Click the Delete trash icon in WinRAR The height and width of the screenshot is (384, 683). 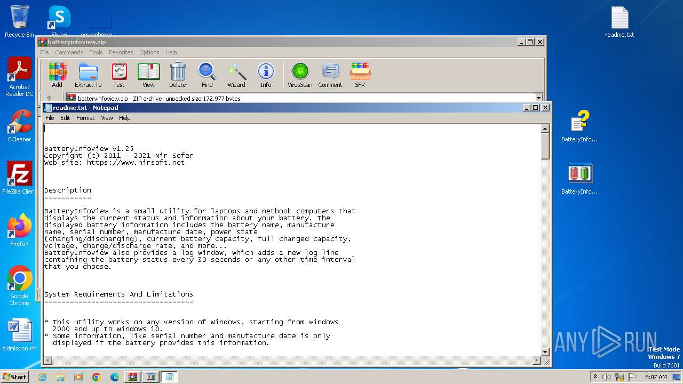(x=178, y=75)
